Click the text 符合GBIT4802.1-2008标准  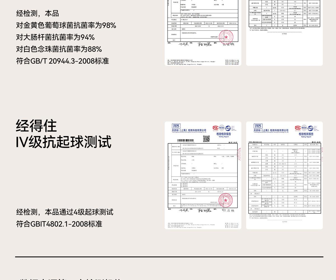click(59, 224)
